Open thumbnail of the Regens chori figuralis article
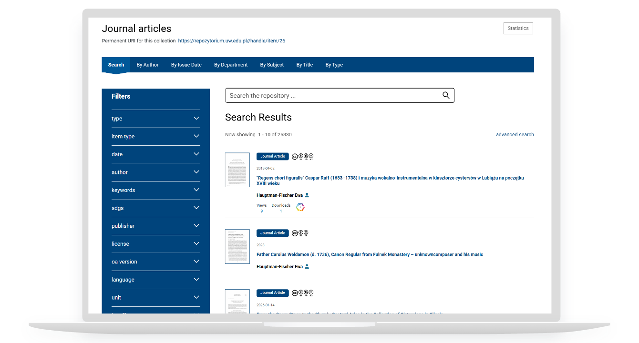This screenshot has width=639, height=343. pos(237,170)
